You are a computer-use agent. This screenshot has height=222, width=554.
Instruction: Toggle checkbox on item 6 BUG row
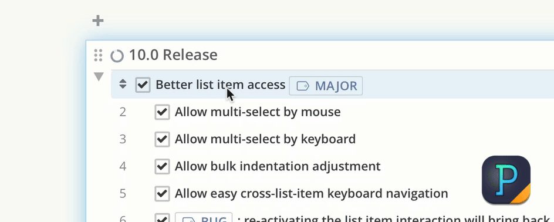pos(162,217)
